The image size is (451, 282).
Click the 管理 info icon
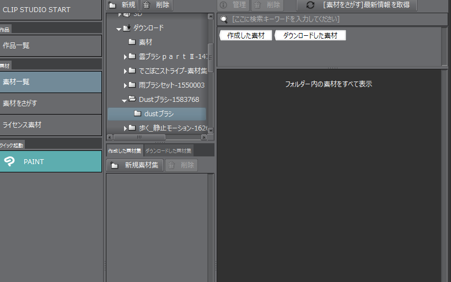click(223, 5)
